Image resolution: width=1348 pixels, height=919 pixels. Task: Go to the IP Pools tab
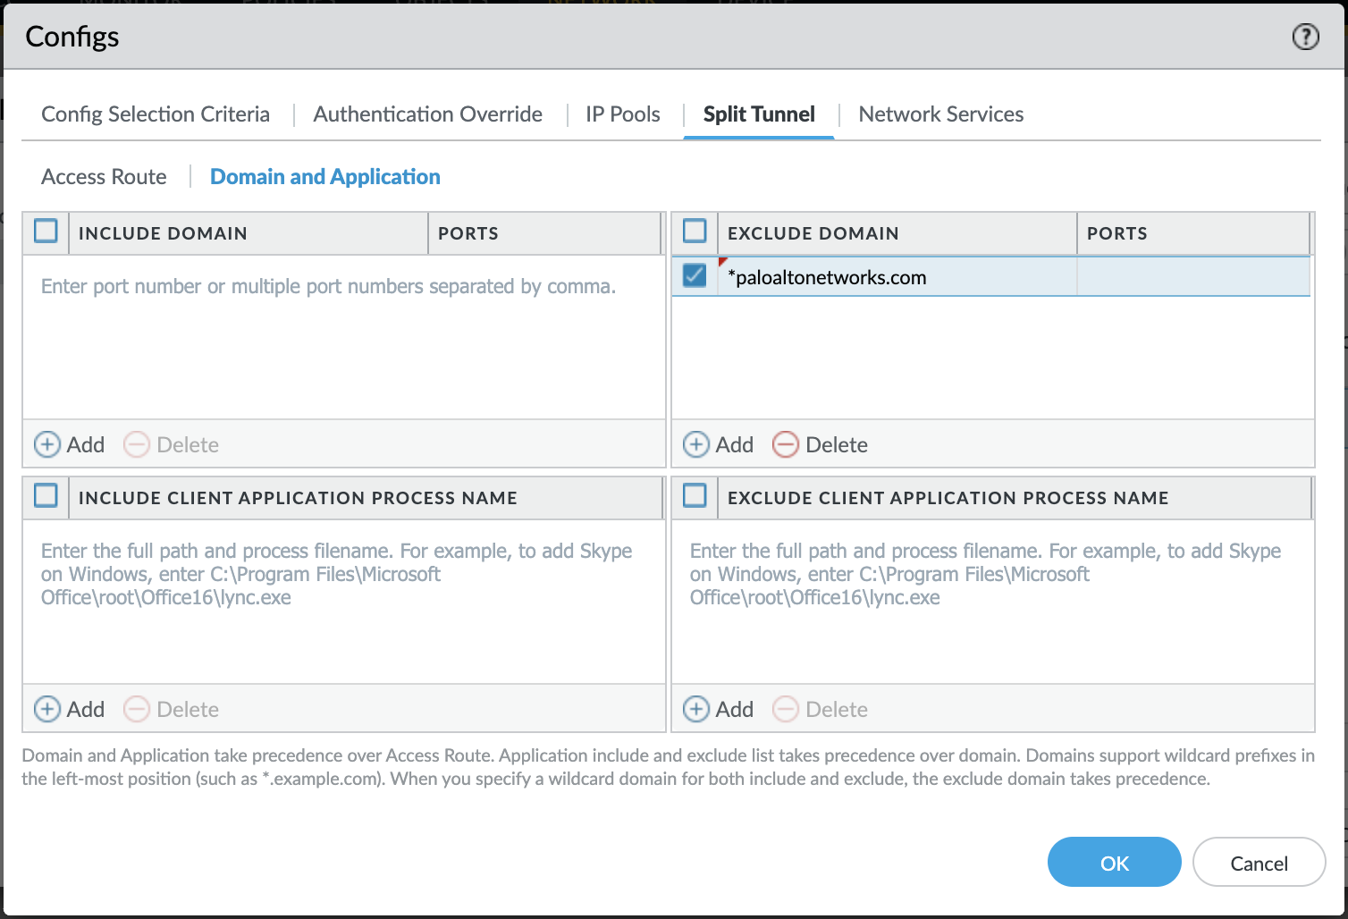(x=622, y=114)
